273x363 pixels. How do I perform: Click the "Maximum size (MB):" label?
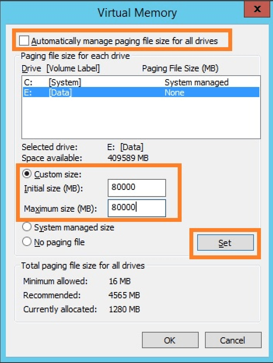60,209
